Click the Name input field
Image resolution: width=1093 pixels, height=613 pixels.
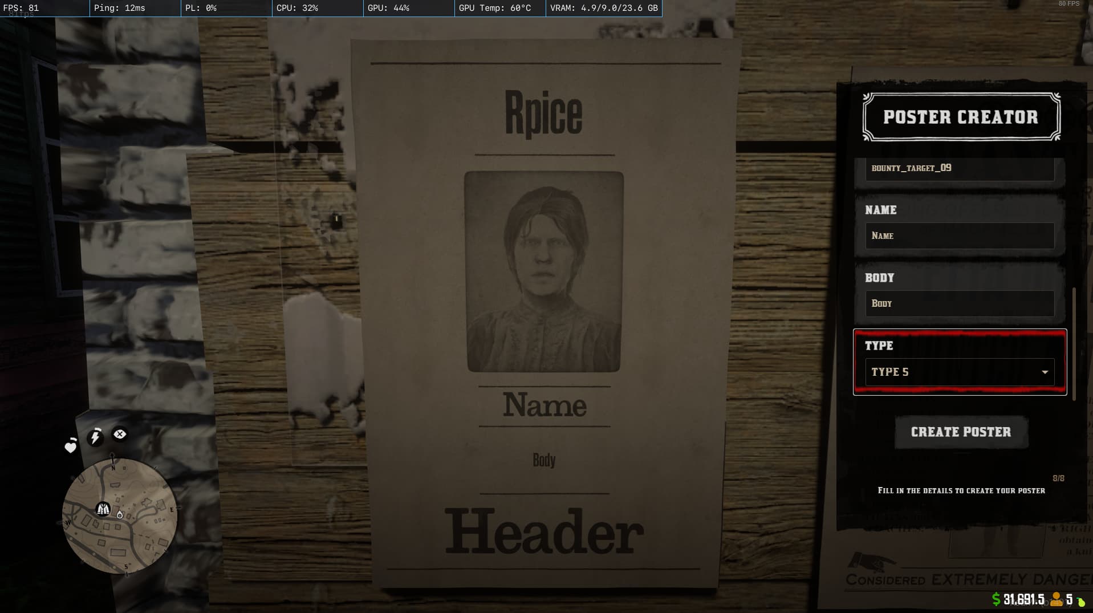point(960,236)
